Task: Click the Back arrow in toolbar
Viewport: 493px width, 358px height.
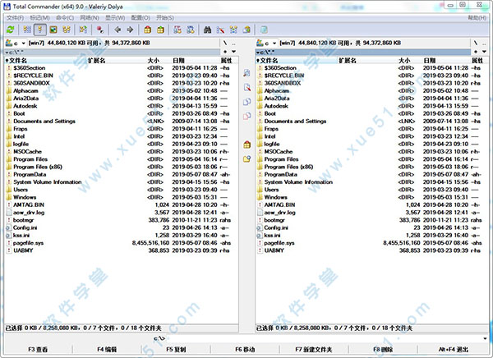Action: point(117,29)
